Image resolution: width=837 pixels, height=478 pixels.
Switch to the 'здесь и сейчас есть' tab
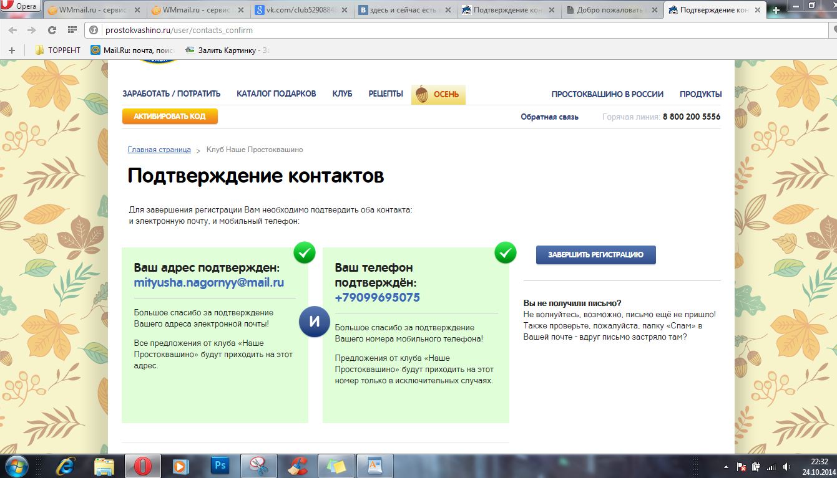407,10
